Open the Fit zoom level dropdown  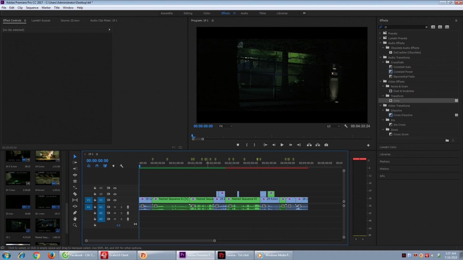coord(226,126)
